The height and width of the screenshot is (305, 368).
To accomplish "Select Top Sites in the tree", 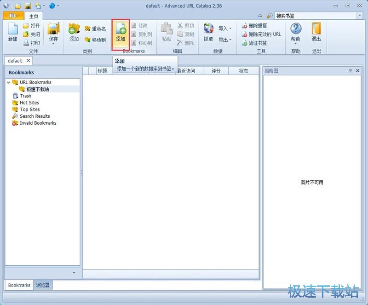I will click(x=30, y=109).
